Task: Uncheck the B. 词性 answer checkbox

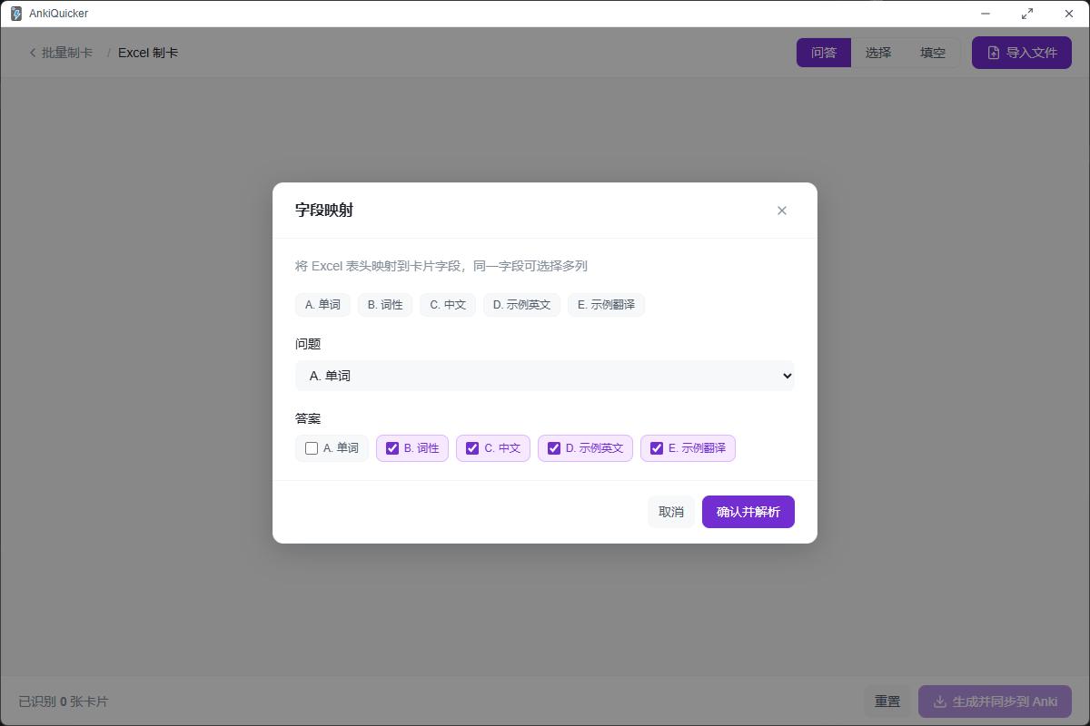Action: tap(392, 448)
